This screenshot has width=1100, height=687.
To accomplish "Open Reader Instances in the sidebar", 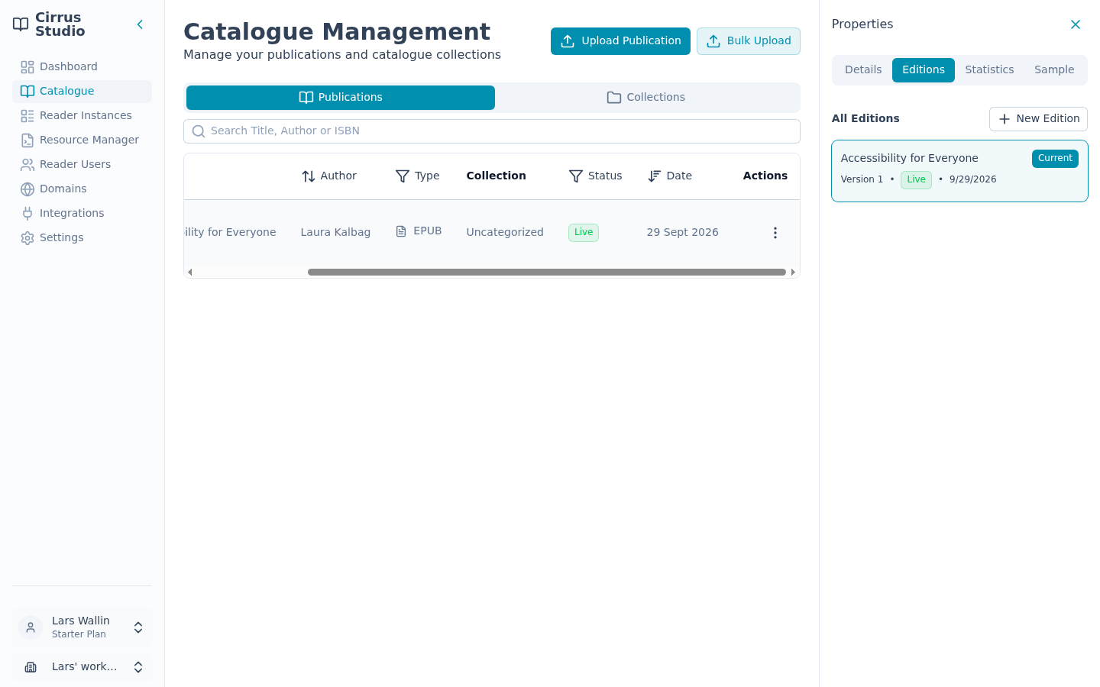I will pyautogui.click(x=82, y=115).
